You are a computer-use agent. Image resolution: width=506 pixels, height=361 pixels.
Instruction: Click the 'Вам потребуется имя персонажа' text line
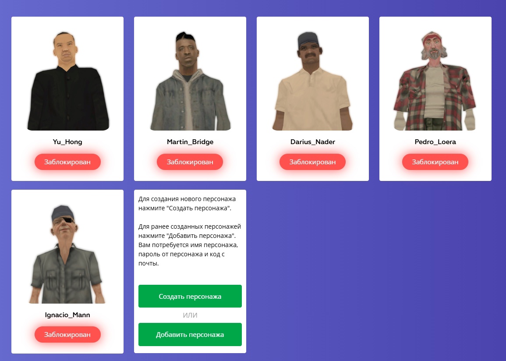pos(188,245)
